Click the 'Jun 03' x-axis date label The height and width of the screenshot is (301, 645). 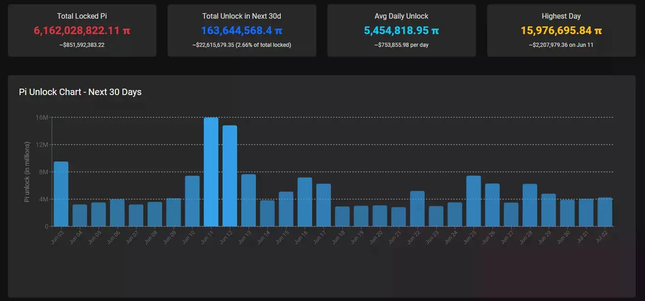pyautogui.click(x=58, y=238)
